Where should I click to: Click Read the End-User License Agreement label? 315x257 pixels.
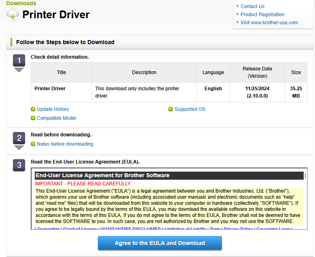pyautogui.click(x=85, y=162)
